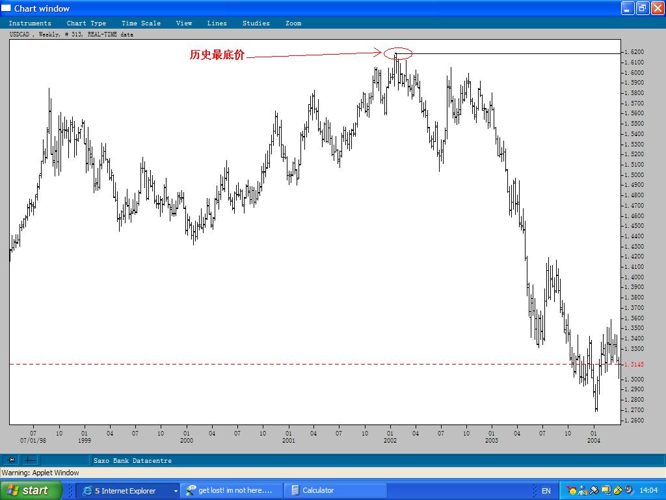This screenshot has width=666, height=500.
Task: Switch to the Calculator taskbar window
Action: coord(335,491)
